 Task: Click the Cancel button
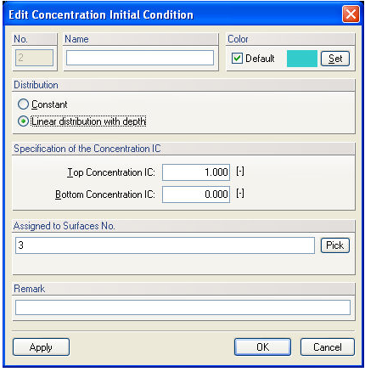coord(328,347)
